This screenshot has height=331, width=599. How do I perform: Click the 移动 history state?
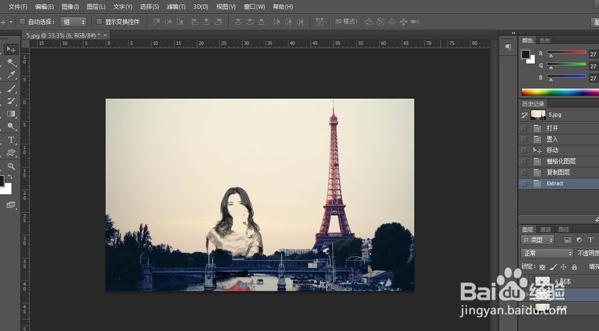click(x=552, y=150)
